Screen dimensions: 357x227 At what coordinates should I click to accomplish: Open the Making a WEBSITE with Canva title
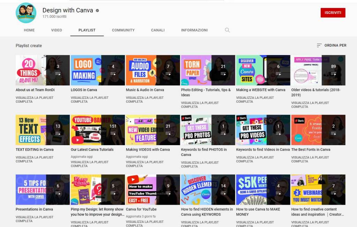click(260, 90)
